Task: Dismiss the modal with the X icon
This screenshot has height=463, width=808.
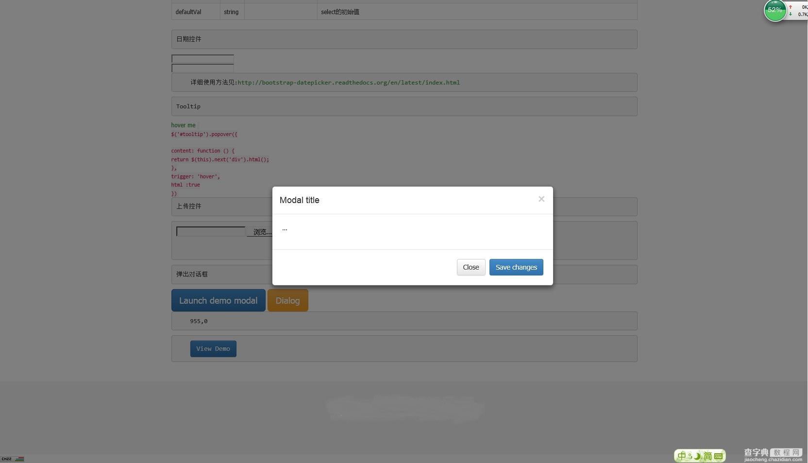Action: coord(541,199)
